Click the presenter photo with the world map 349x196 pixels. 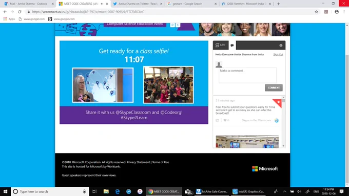click(103, 85)
